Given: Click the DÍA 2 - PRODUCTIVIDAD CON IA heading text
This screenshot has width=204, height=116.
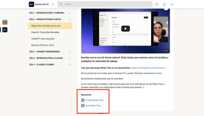Looking at the screenshot, I should point(45,19).
